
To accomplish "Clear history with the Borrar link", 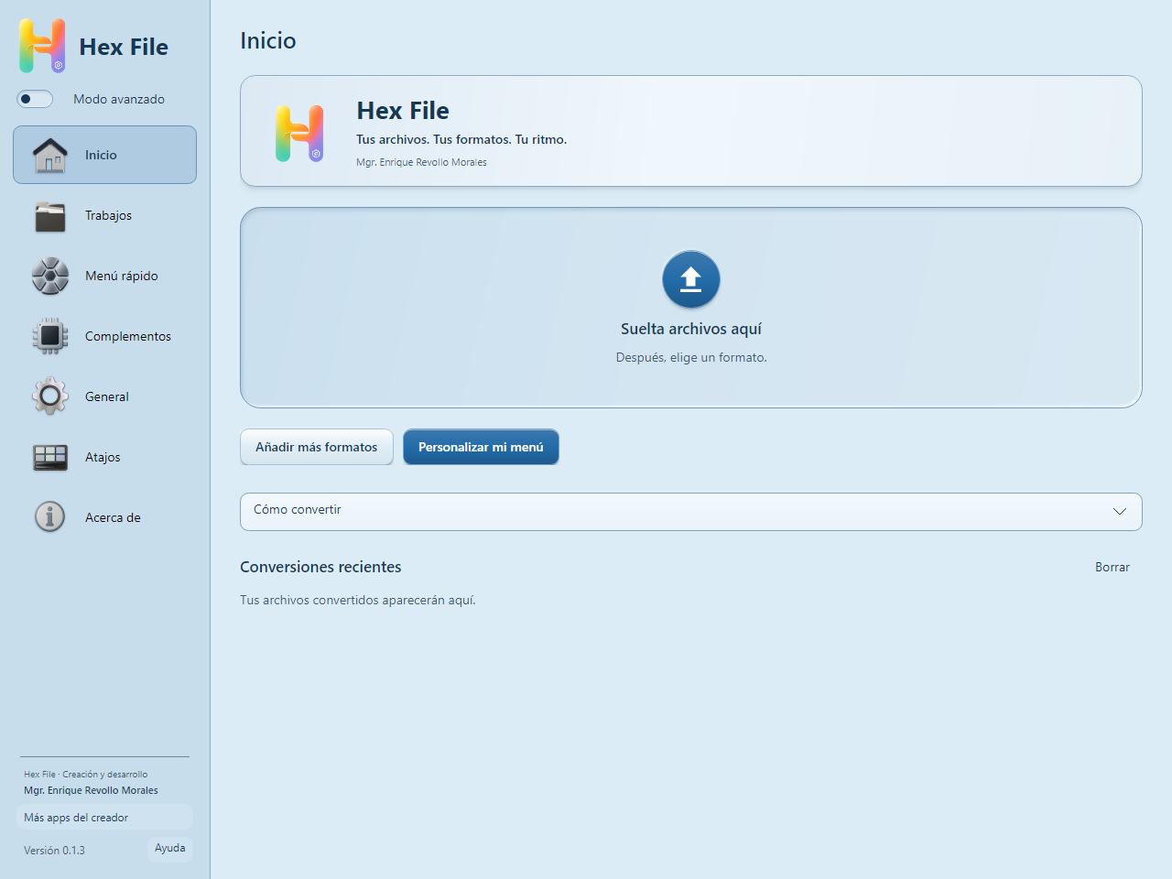I will coord(1112,568).
